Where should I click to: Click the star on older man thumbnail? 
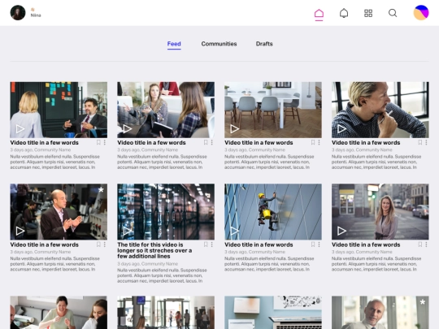click(423, 302)
